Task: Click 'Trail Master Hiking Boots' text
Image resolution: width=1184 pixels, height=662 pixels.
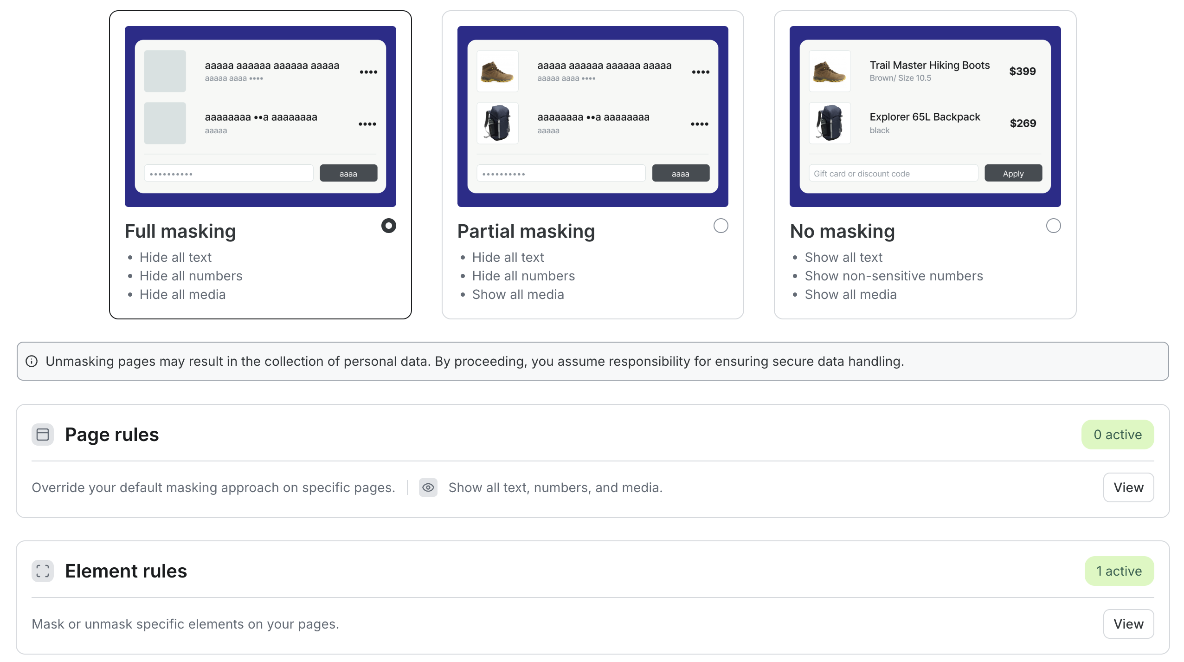Action: click(929, 65)
